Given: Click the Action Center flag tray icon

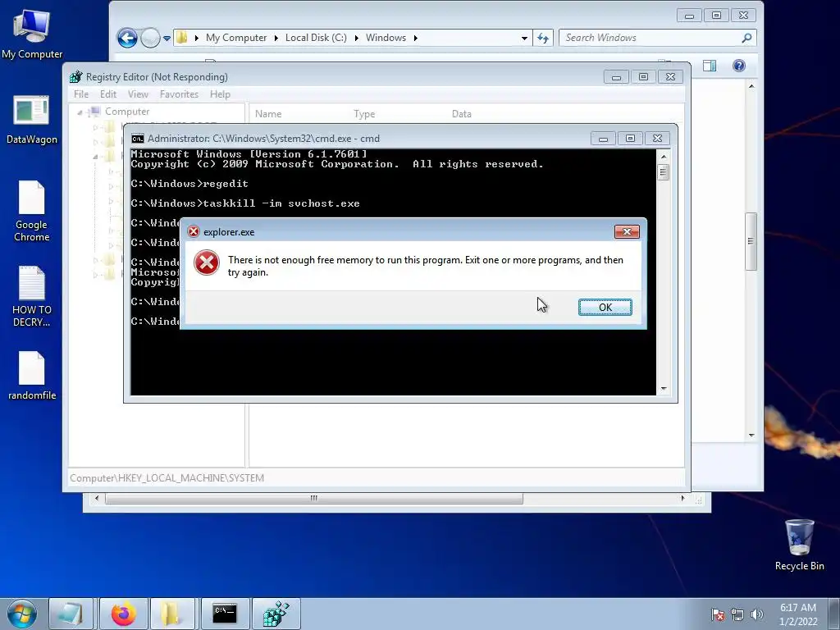Looking at the screenshot, I should (x=718, y=614).
